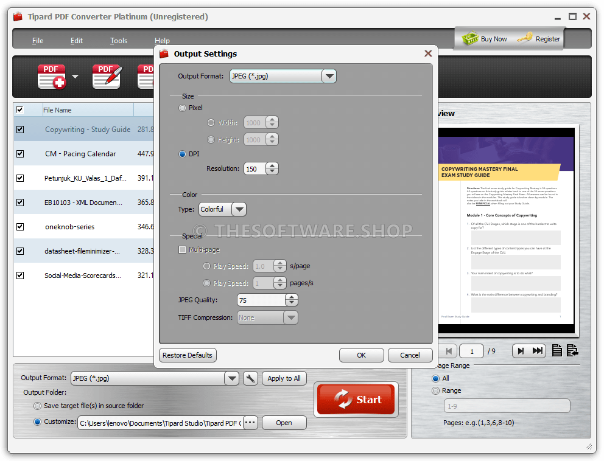Increase JPEG Quality with the up stepper
604x461 pixels.
coord(291,297)
